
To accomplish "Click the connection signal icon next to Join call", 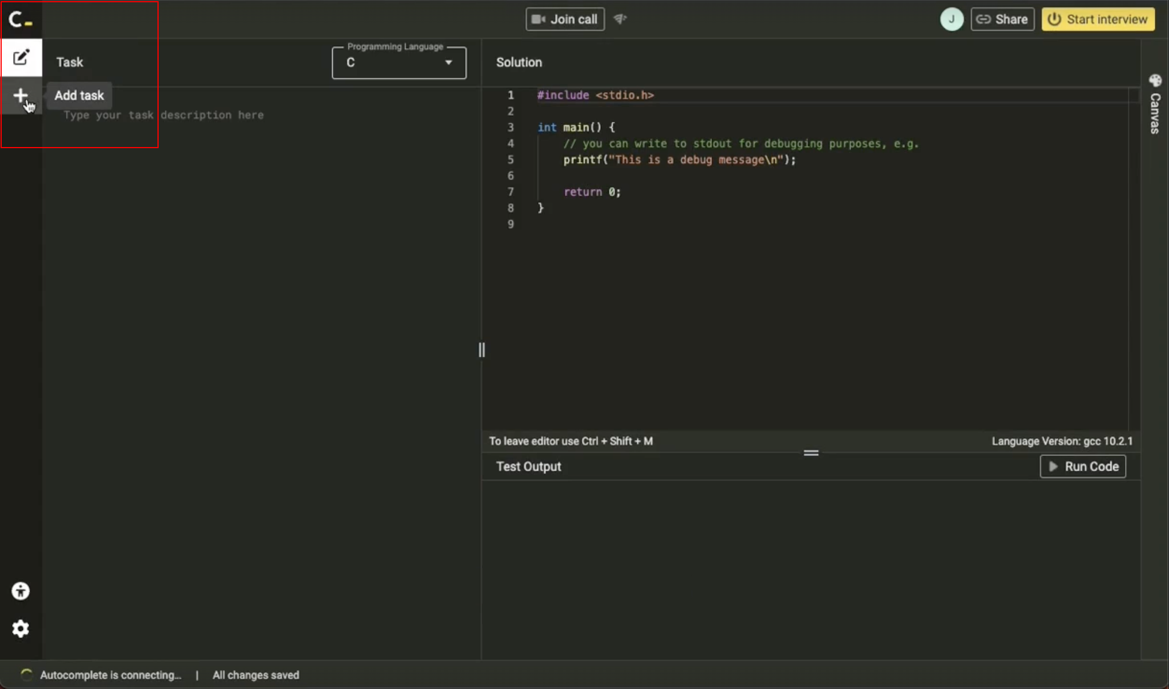I will (x=620, y=19).
